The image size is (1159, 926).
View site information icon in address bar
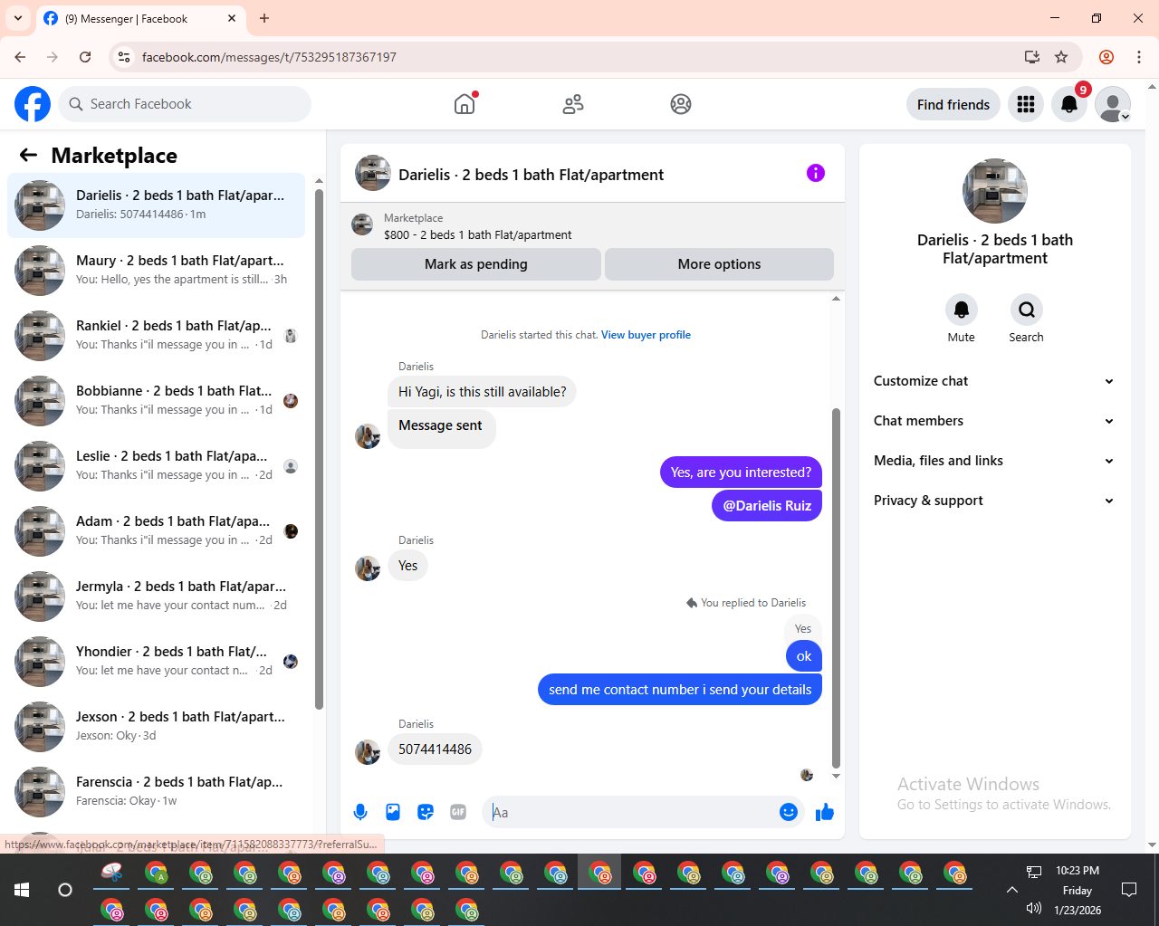pyautogui.click(x=125, y=57)
